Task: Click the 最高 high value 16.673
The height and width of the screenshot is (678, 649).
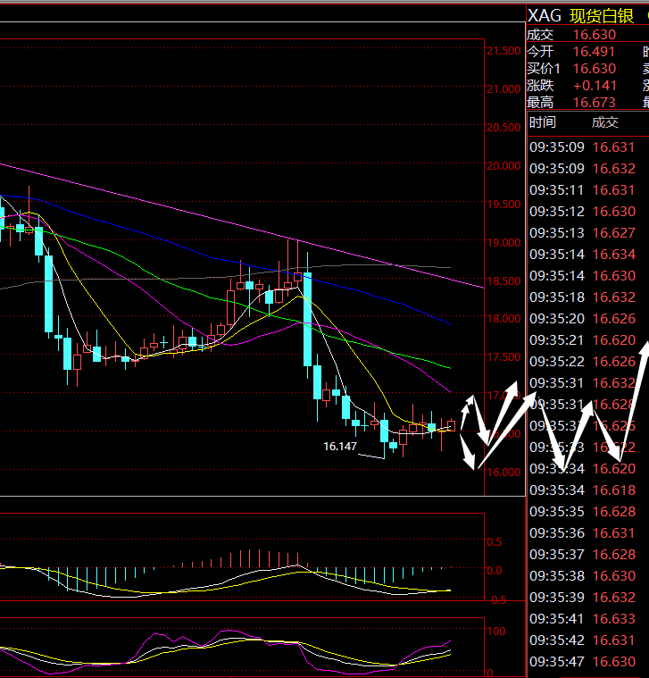Action: [594, 103]
